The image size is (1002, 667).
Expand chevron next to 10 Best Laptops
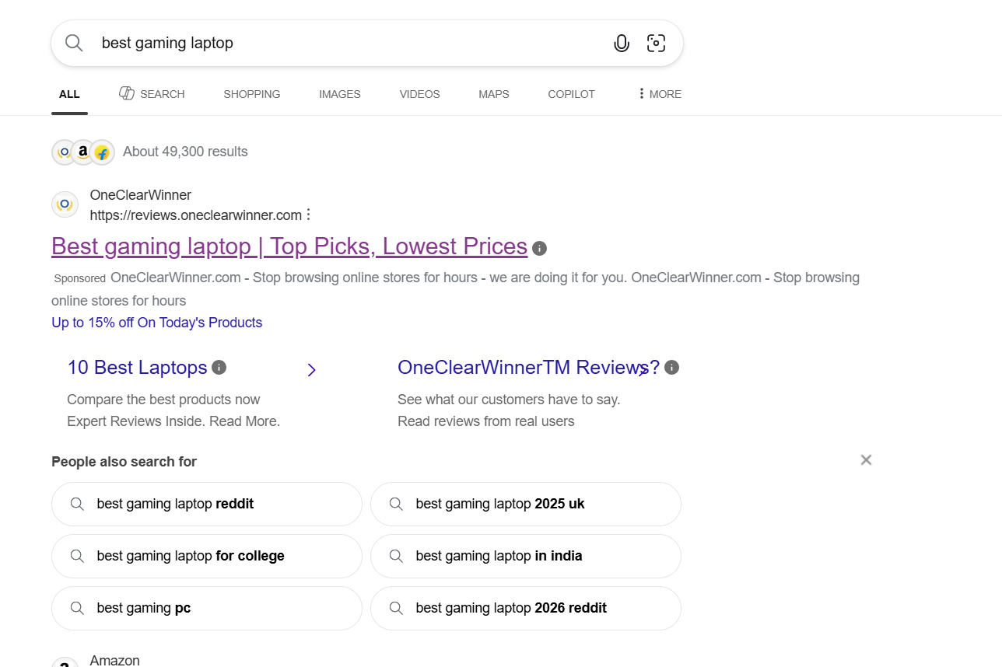point(311,370)
